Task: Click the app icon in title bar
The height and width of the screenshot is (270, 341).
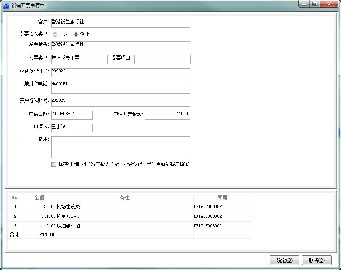Action: point(6,5)
